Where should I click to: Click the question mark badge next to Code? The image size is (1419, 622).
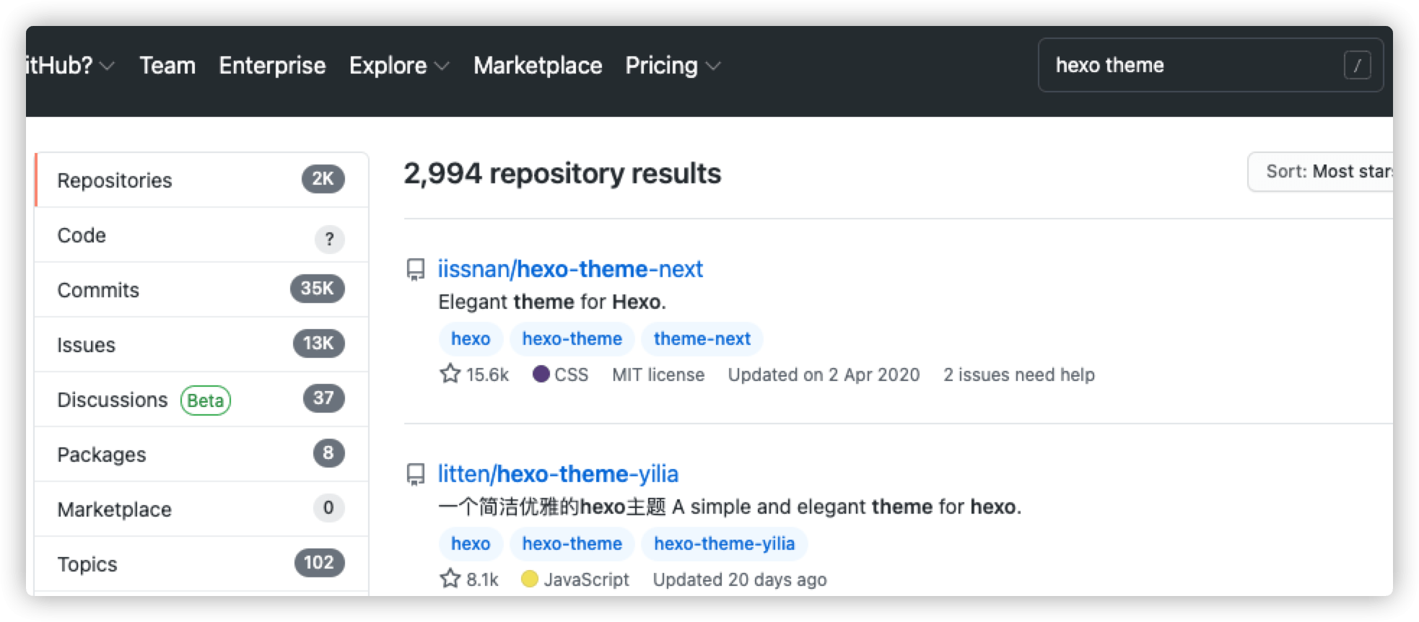coord(329,239)
